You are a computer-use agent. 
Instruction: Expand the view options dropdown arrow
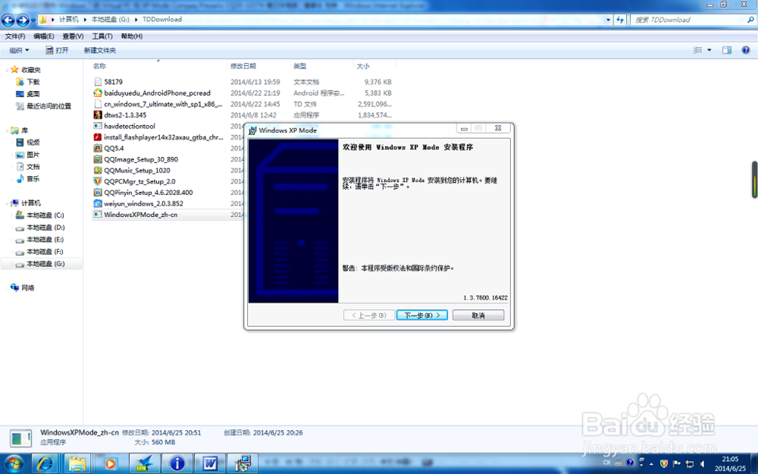[709, 50]
